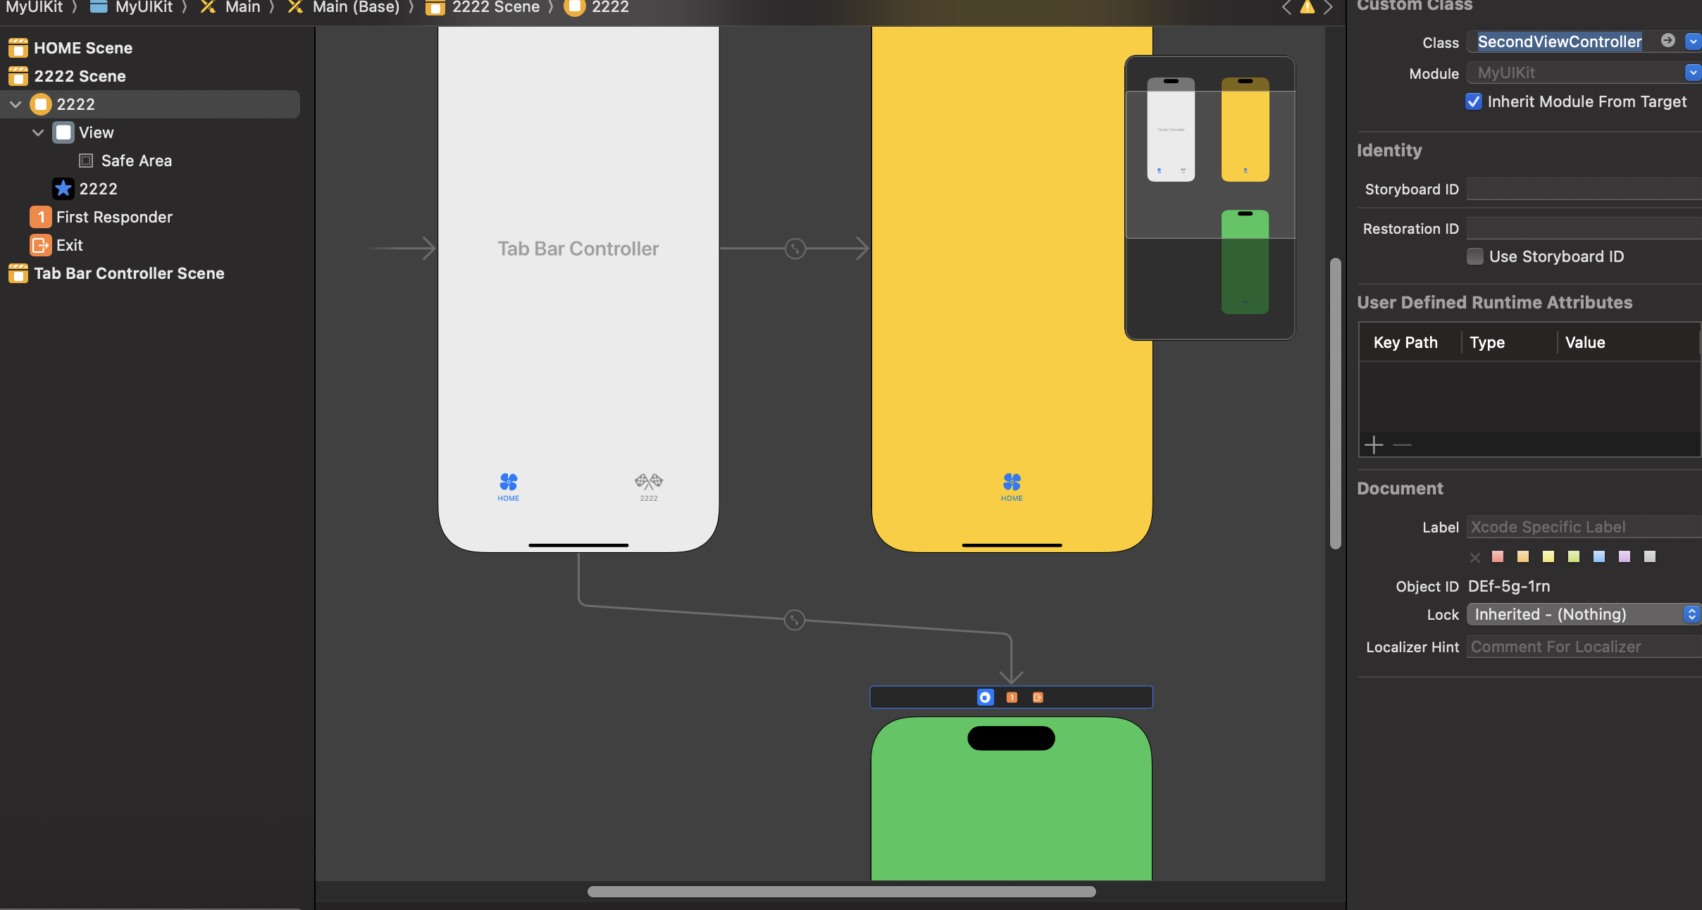Select the Exit icon in outline
The image size is (1702, 910).
click(40, 245)
